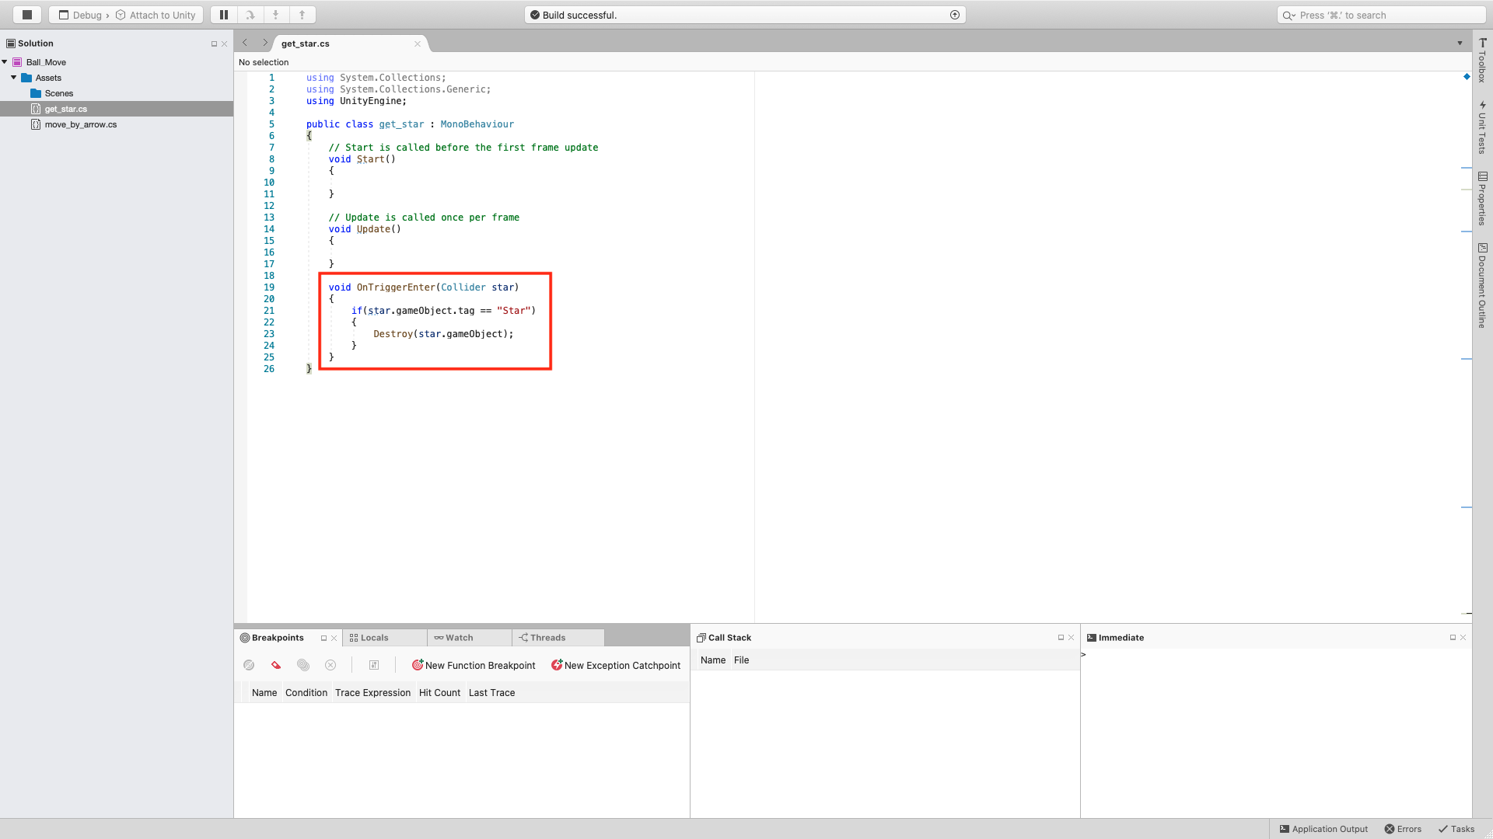Collapse the Assets folder tree
The image size is (1493, 839).
coord(14,78)
